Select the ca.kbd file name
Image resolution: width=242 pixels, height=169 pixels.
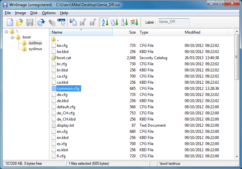click(x=62, y=82)
